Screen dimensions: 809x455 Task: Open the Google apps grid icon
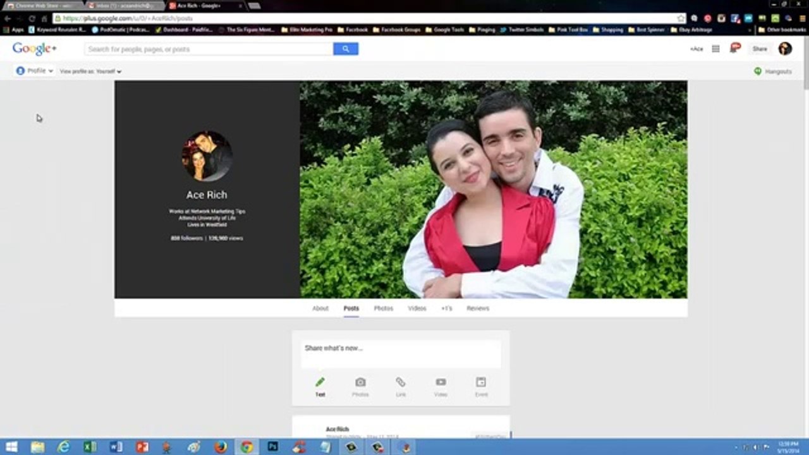pyautogui.click(x=715, y=49)
